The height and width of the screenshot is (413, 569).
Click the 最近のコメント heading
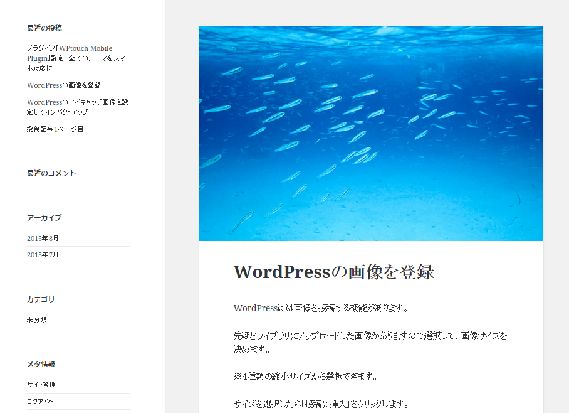click(51, 173)
